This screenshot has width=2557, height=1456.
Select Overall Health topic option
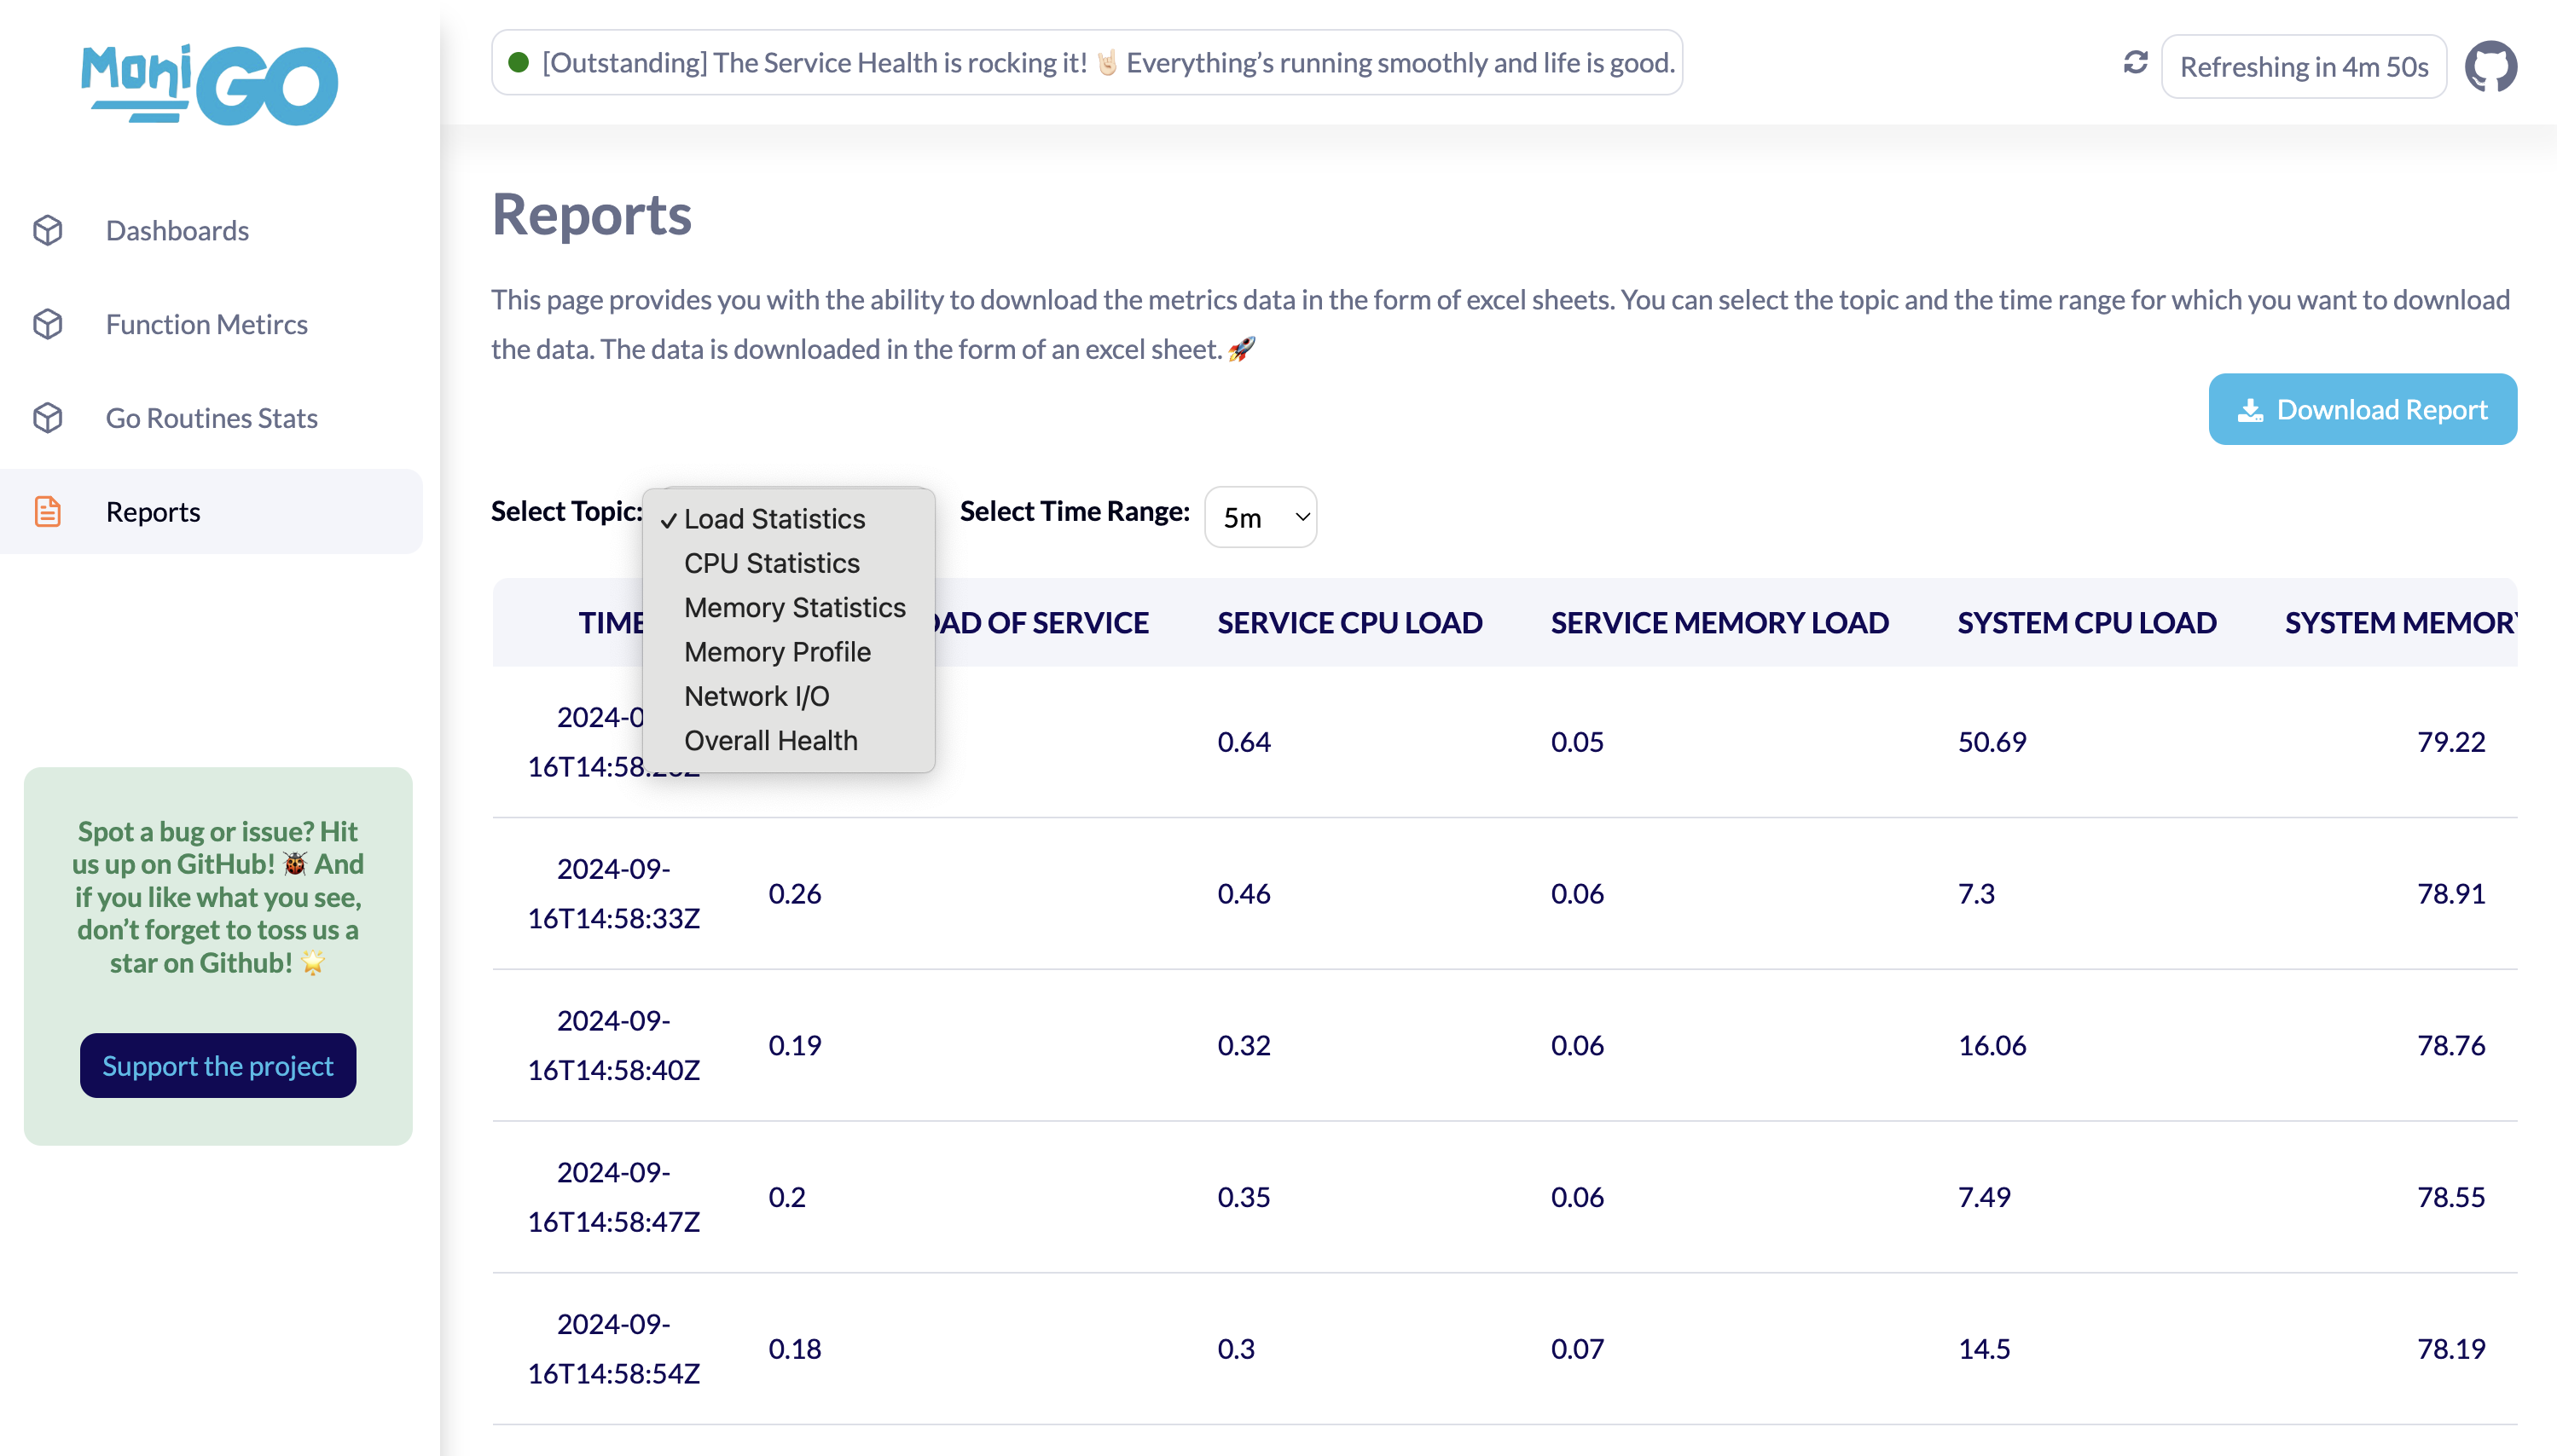pos(770,741)
